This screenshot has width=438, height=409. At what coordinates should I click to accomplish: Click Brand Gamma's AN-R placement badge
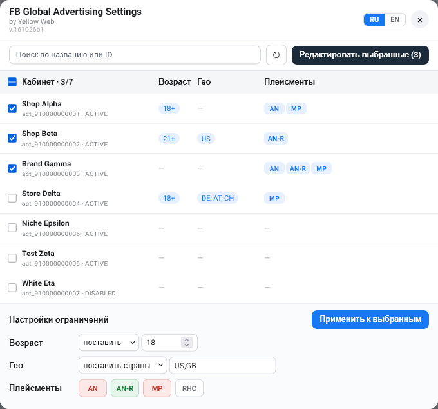pyautogui.click(x=298, y=168)
